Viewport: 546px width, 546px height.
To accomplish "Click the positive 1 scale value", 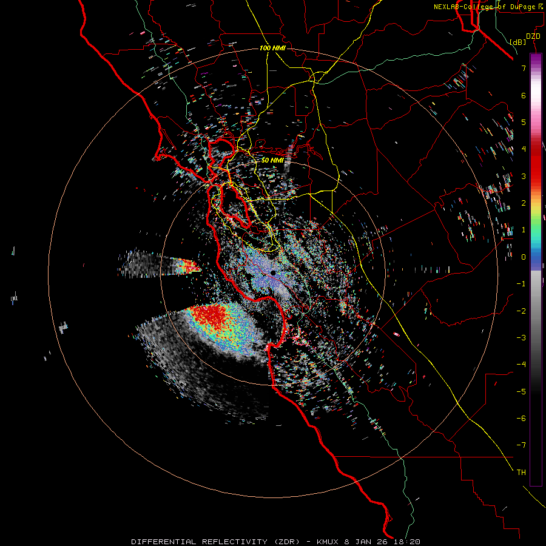I will (524, 230).
